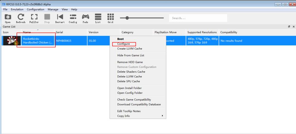Viewport: 296px width, 134px height.
Task: Open the Emulation menu
Action: tap(17, 9)
